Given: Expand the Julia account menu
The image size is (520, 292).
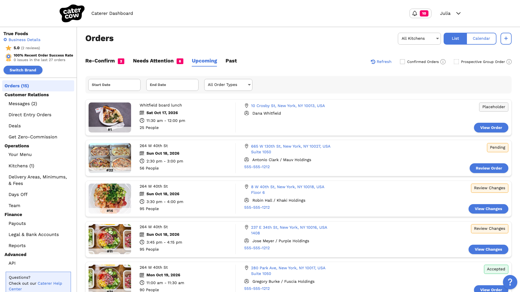Looking at the screenshot, I should (450, 13).
